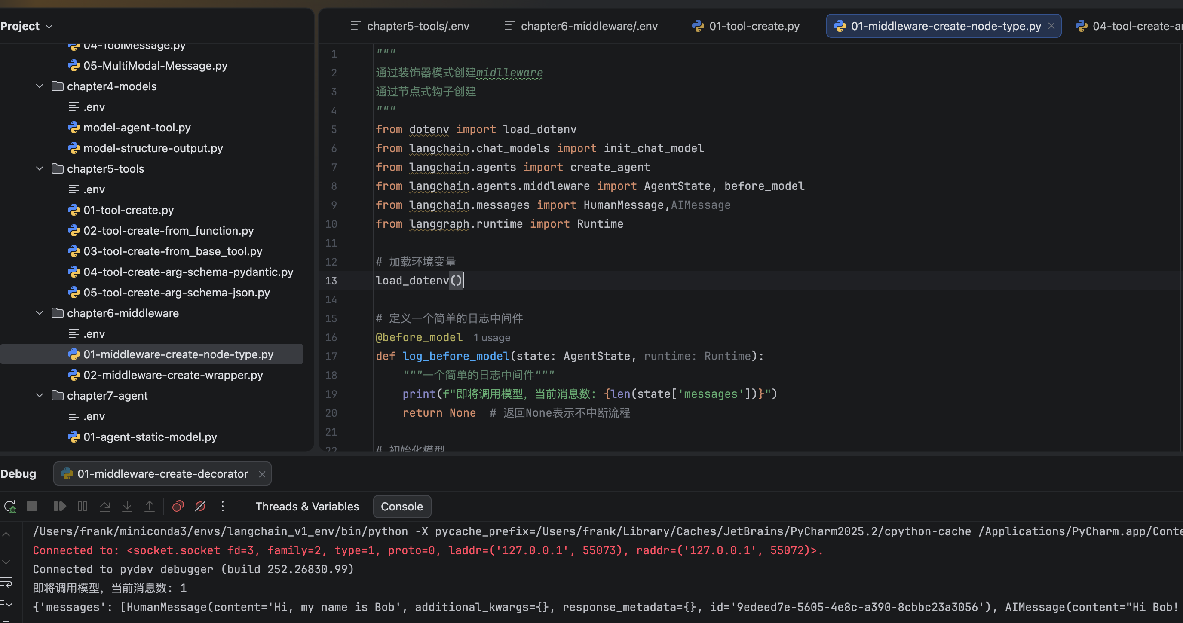The image size is (1183, 623).
Task: Open 02-middleware-create-wrapper.py in project tree
Action: coord(173,375)
